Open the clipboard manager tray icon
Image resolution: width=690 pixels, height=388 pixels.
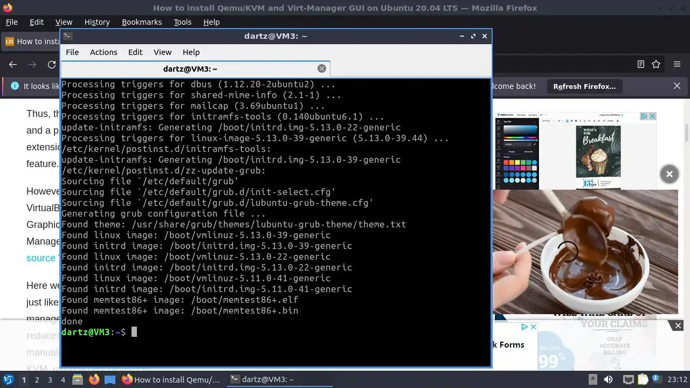(643, 379)
